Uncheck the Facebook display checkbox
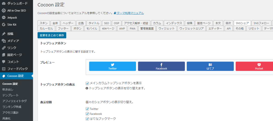273x121 pixels. 87,114
